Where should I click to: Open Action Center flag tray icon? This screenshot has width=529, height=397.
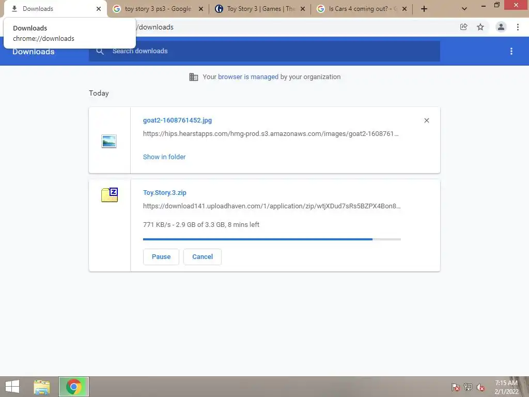coord(456,387)
